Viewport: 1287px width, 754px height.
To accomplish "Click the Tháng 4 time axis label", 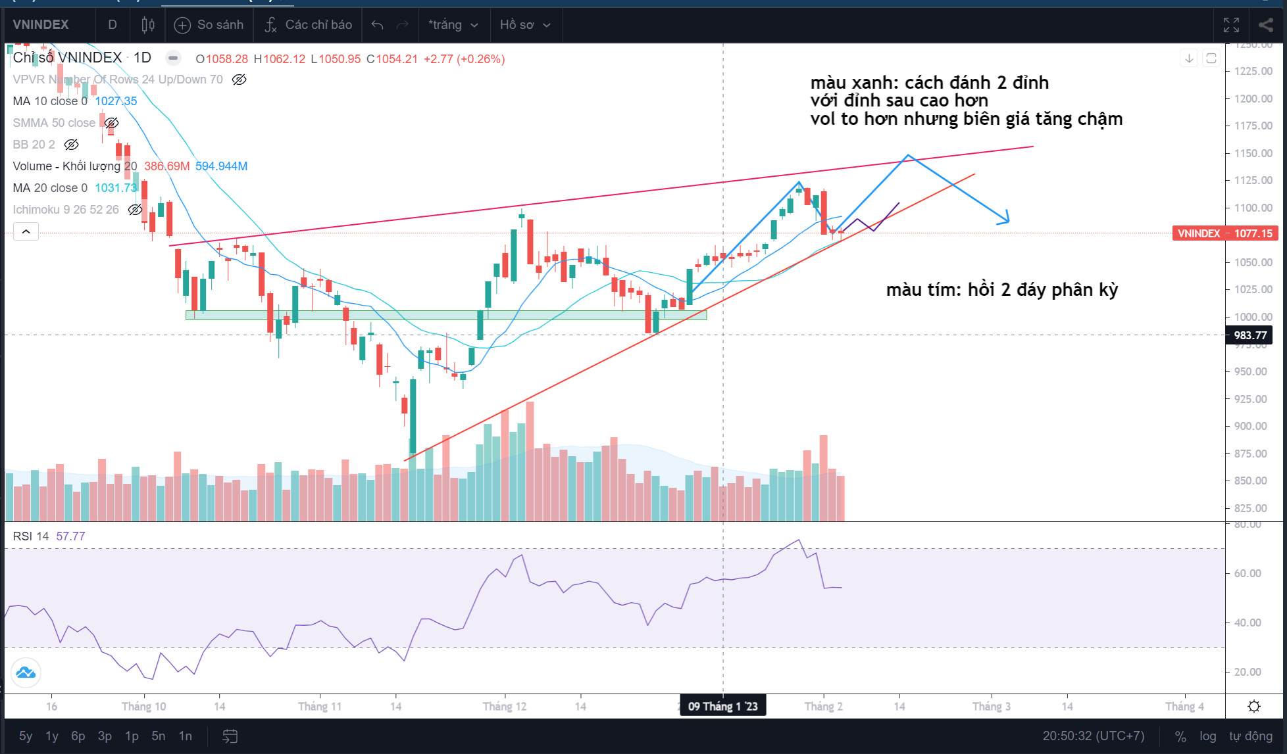I will pos(1184,707).
